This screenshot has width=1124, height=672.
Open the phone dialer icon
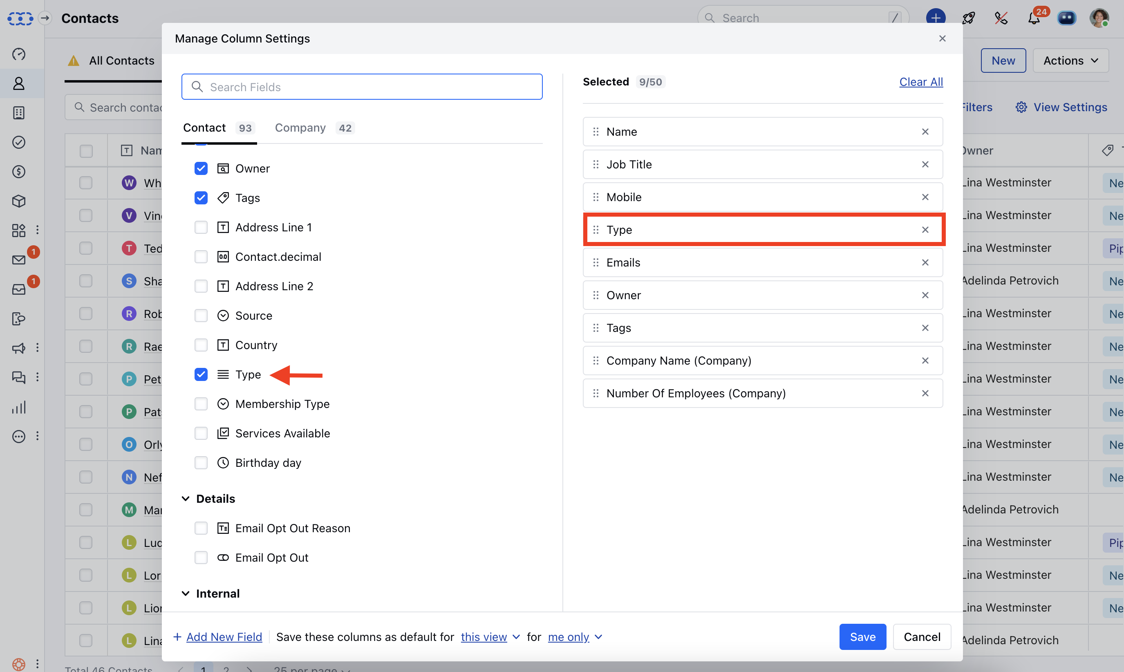pyautogui.click(x=1001, y=18)
